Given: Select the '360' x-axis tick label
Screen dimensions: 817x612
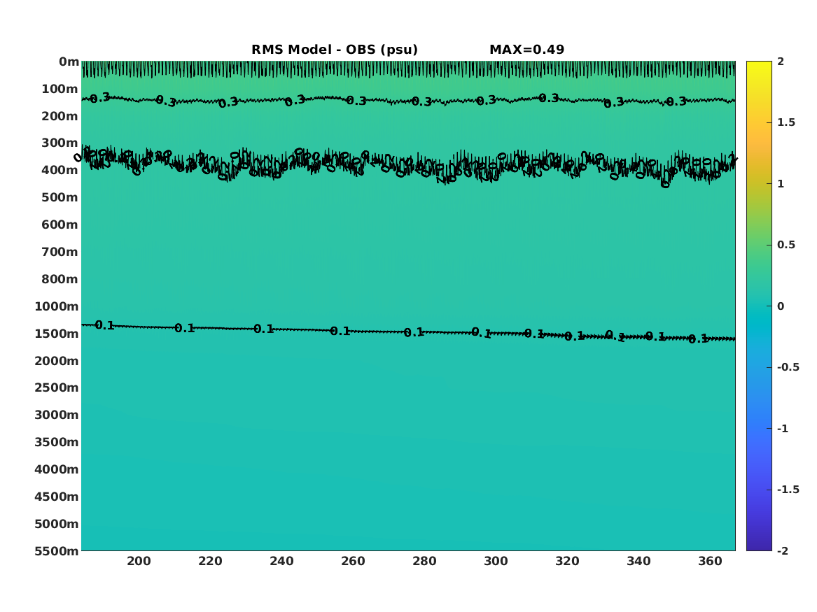Looking at the screenshot, I should click(710, 562).
